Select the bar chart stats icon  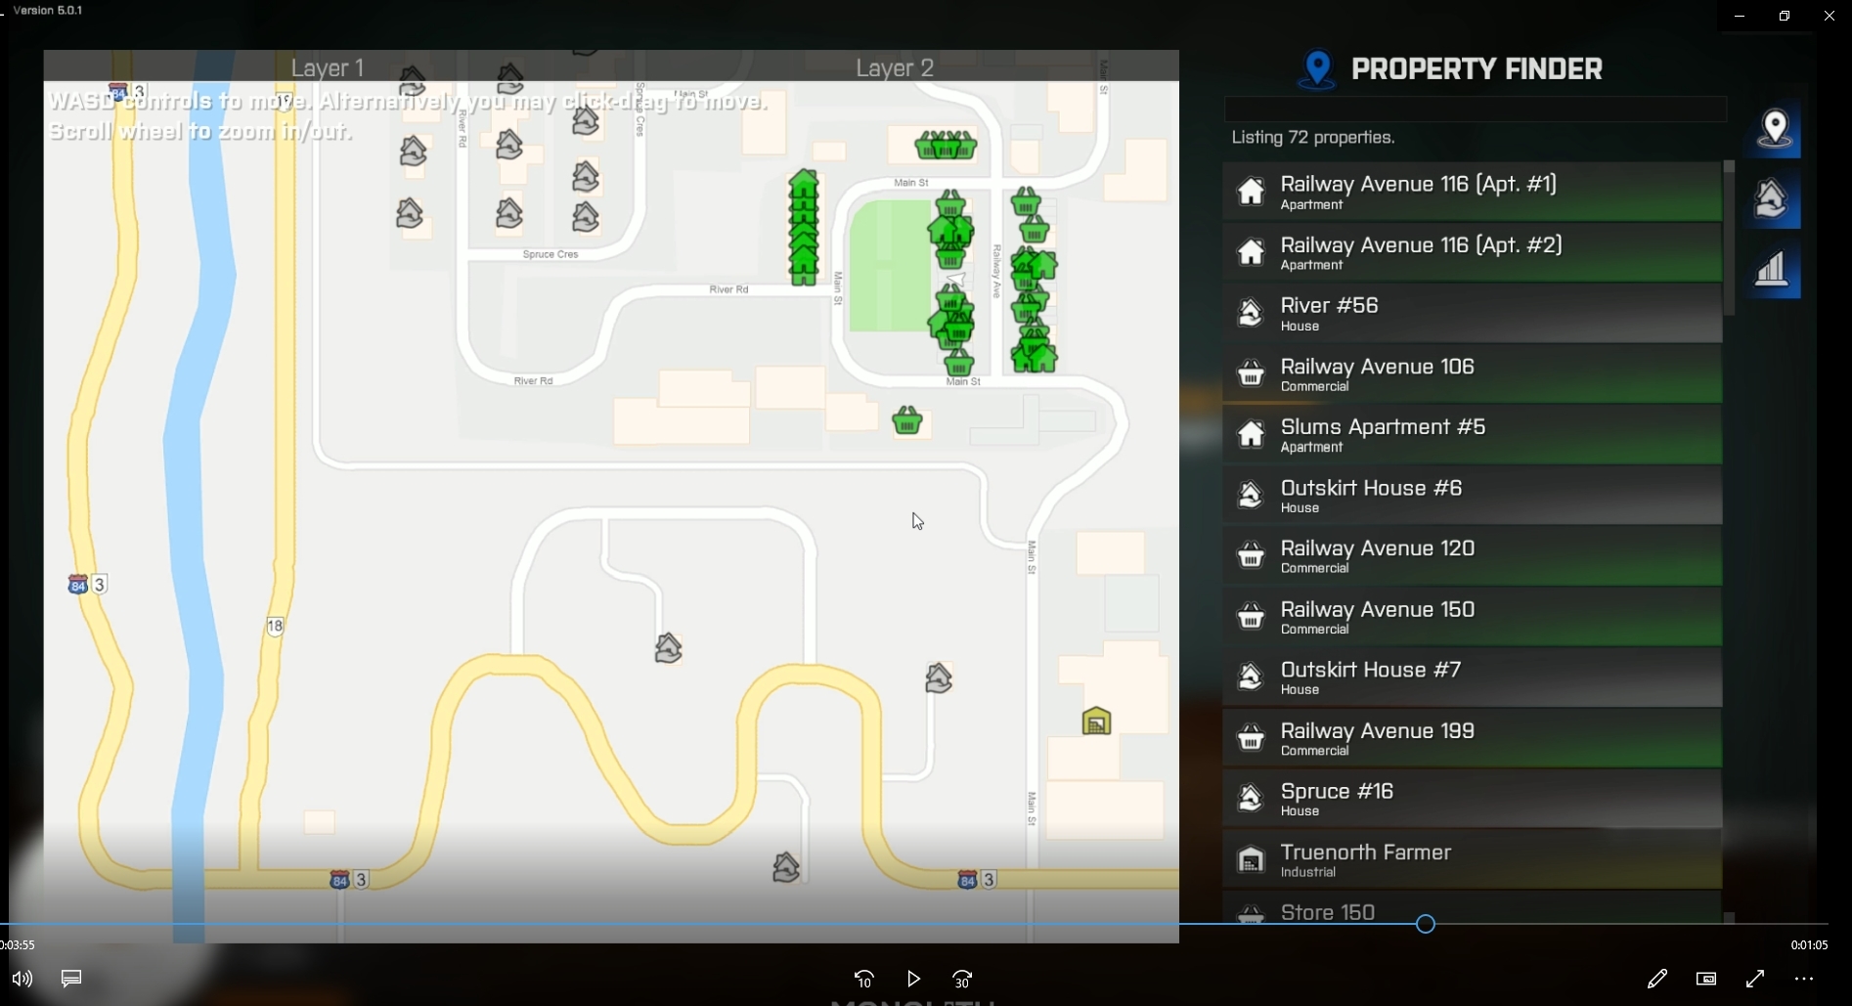(1774, 269)
